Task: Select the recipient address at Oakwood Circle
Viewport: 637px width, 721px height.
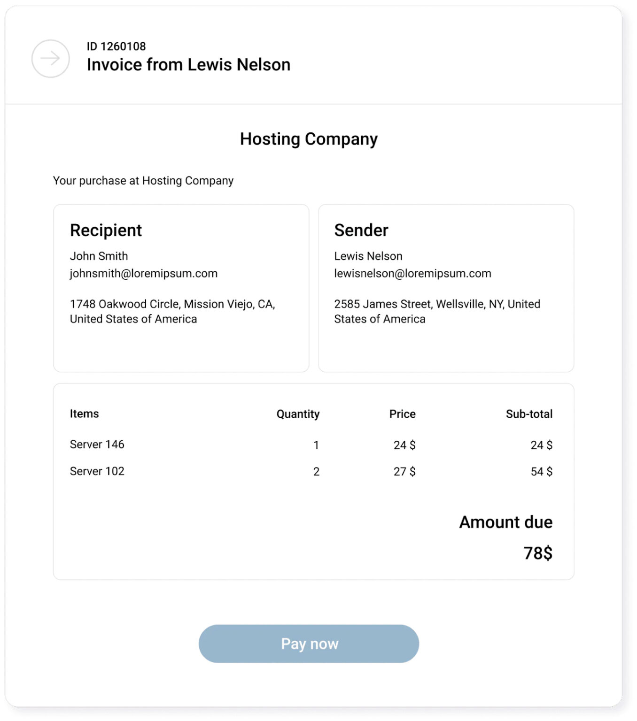Action: tap(172, 312)
